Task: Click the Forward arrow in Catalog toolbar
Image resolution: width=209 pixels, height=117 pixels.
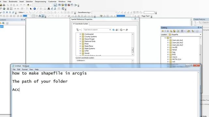Action: pyautogui.click(x=168, y=31)
